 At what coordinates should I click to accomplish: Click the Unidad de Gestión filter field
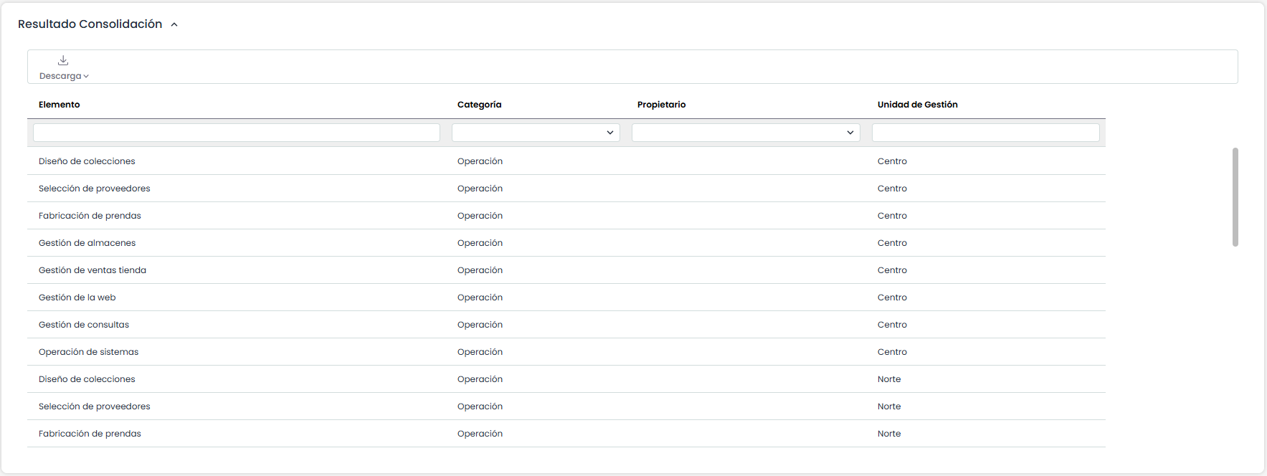coord(985,133)
